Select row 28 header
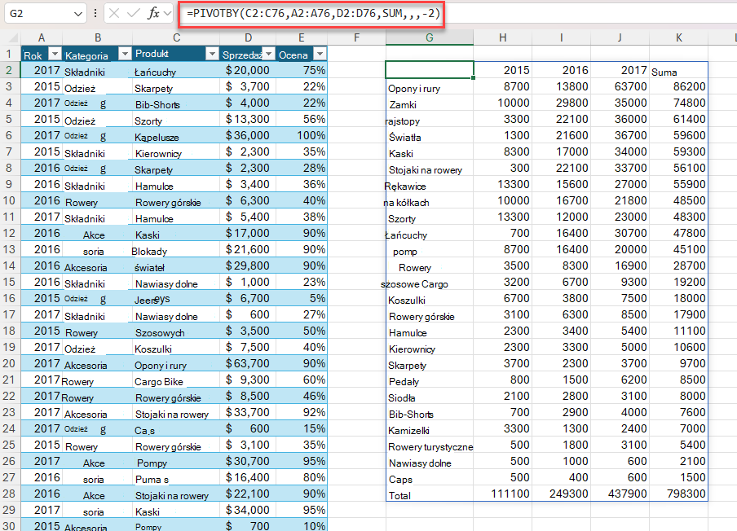Viewport: 737px width, 531px height. point(10,494)
